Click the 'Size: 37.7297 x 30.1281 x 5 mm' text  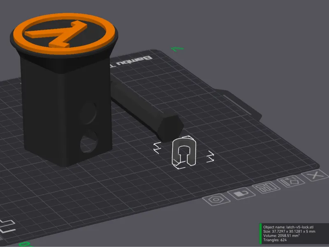(289, 231)
